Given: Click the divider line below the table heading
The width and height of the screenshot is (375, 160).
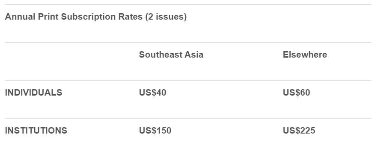Looking at the screenshot, I should tap(188, 42).
